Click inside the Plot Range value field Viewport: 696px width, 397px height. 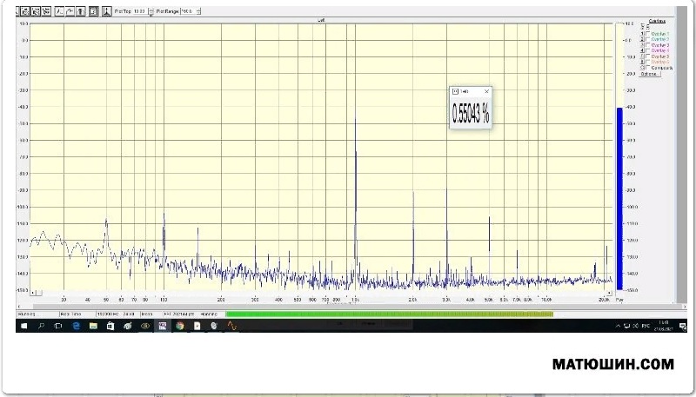pyautogui.click(x=187, y=12)
